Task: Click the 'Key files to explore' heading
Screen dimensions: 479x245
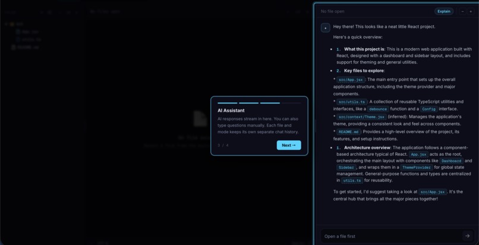Action: click(364, 71)
